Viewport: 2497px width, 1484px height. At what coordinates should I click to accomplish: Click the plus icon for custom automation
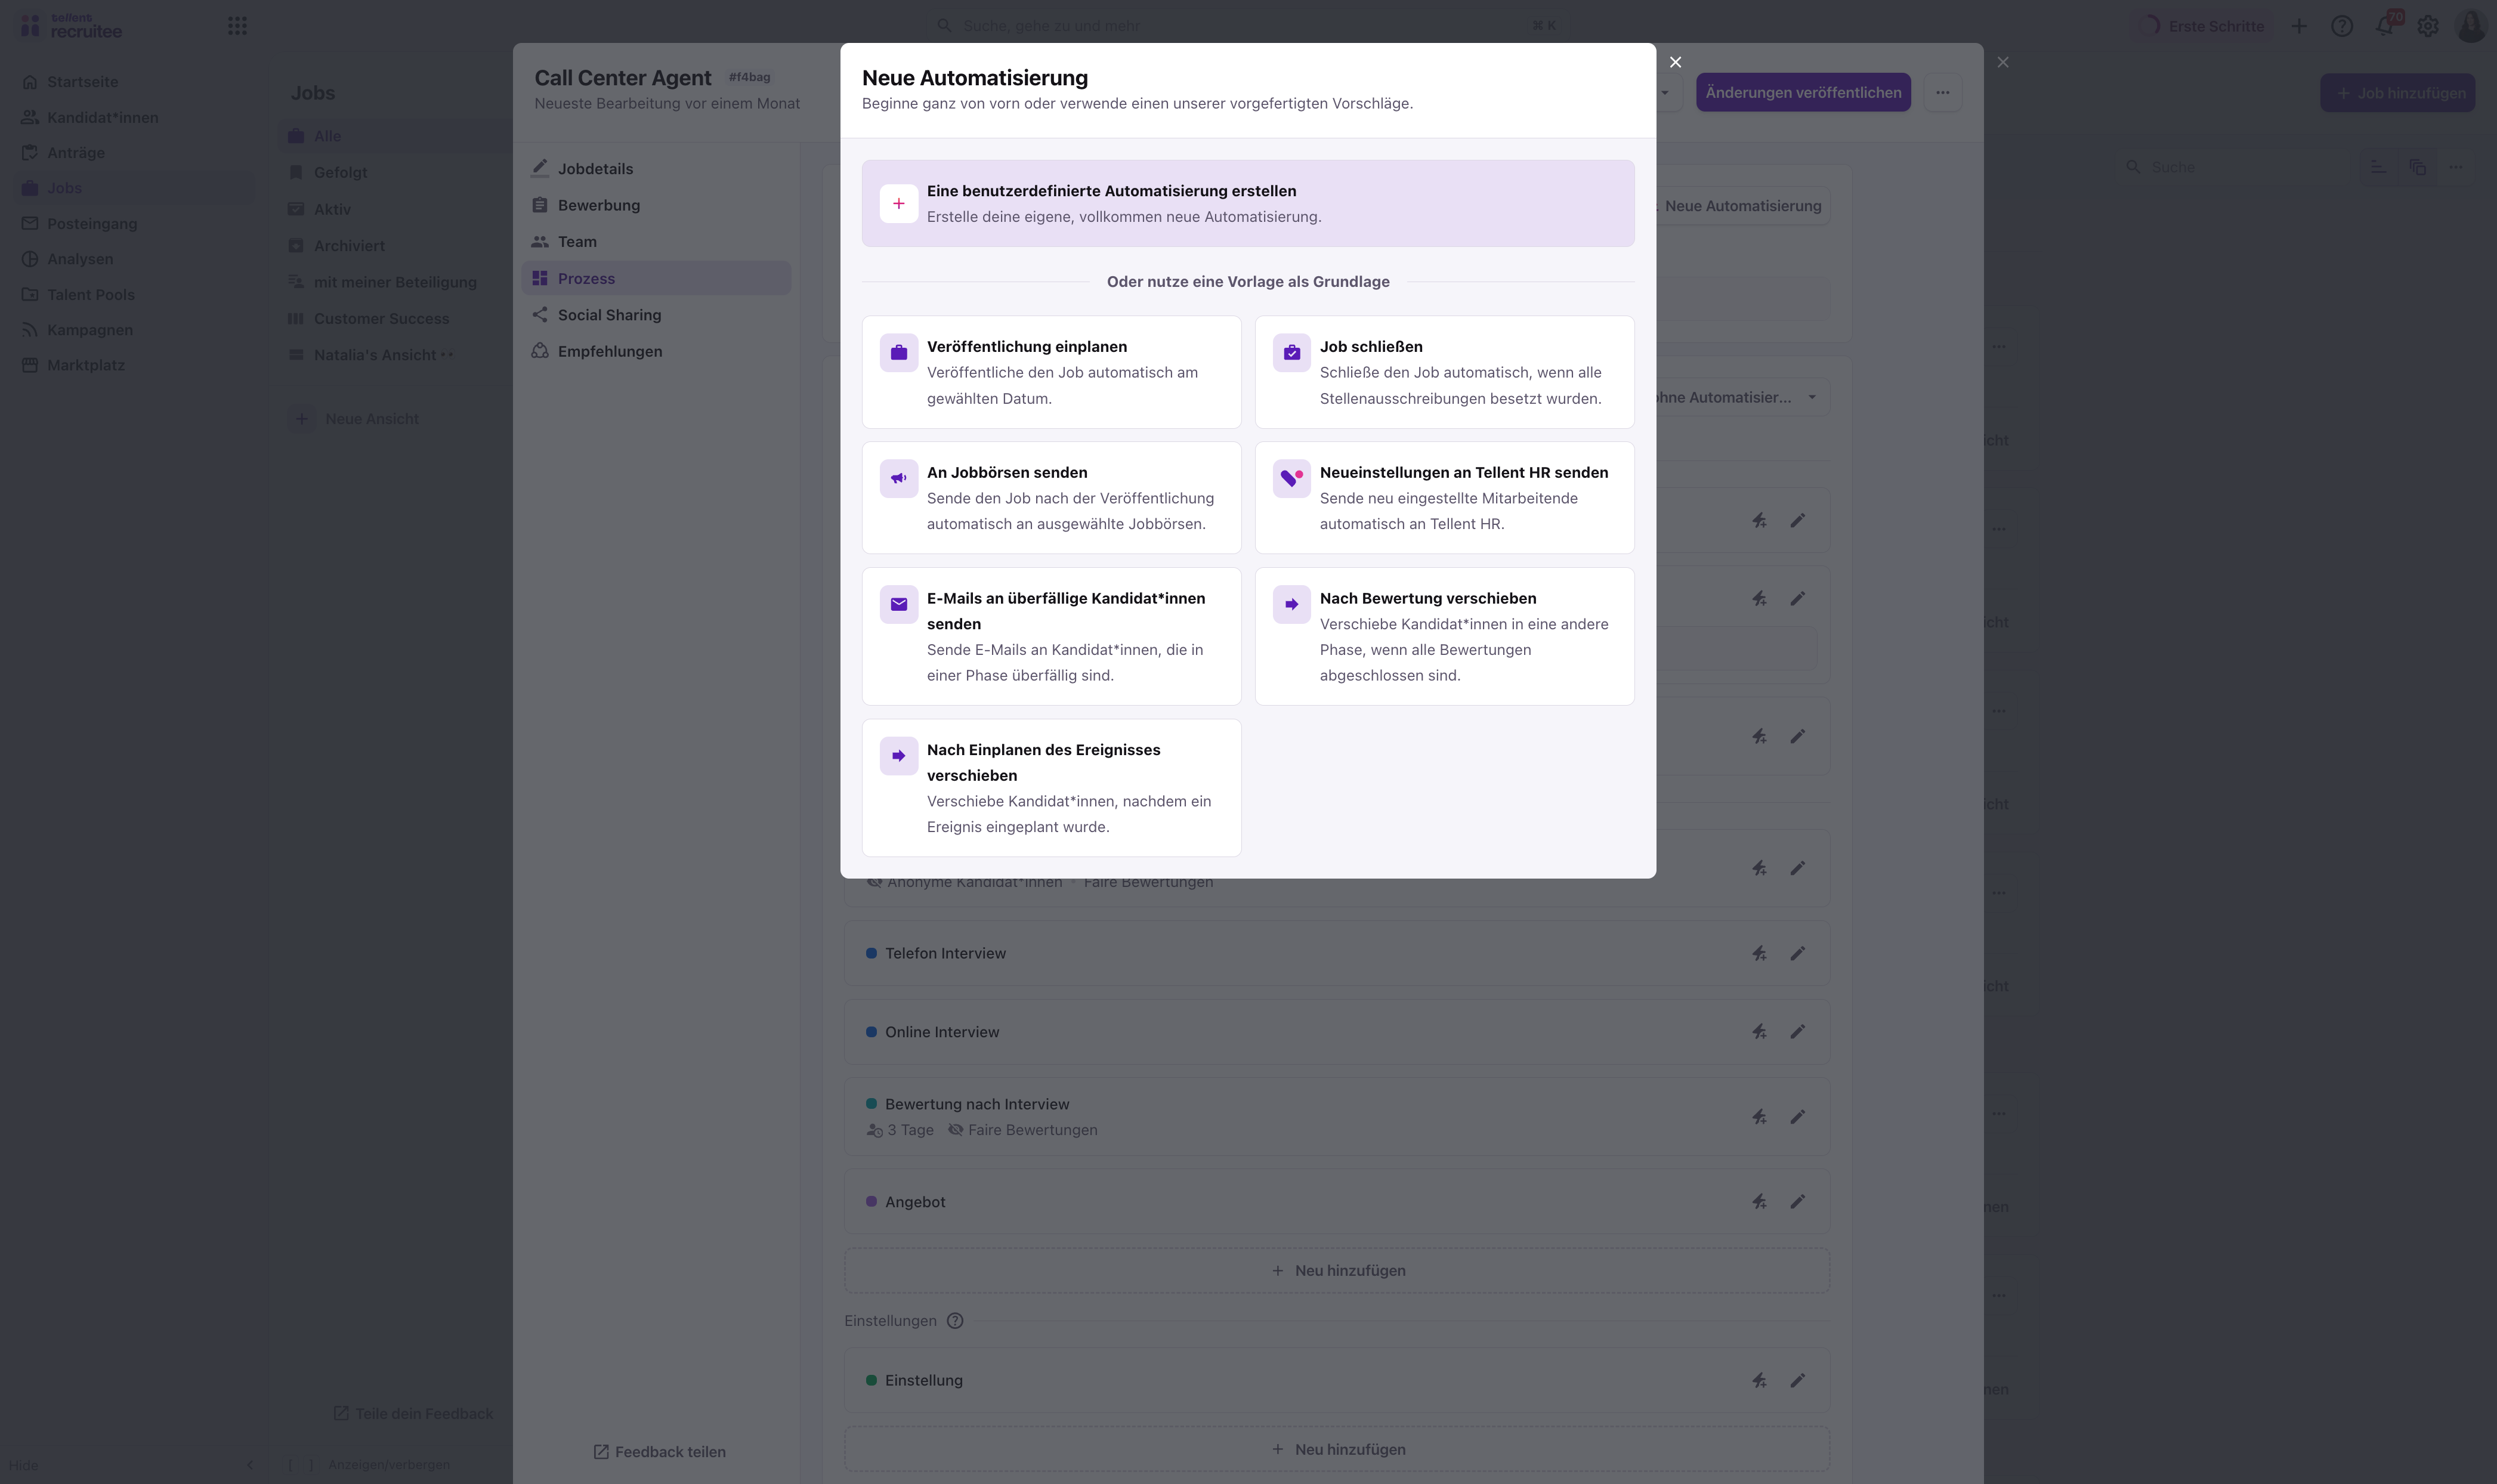(x=898, y=203)
